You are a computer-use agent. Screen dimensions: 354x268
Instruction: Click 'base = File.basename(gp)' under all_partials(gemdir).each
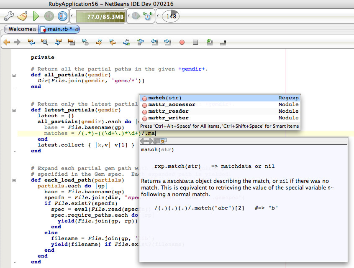tap(84, 127)
